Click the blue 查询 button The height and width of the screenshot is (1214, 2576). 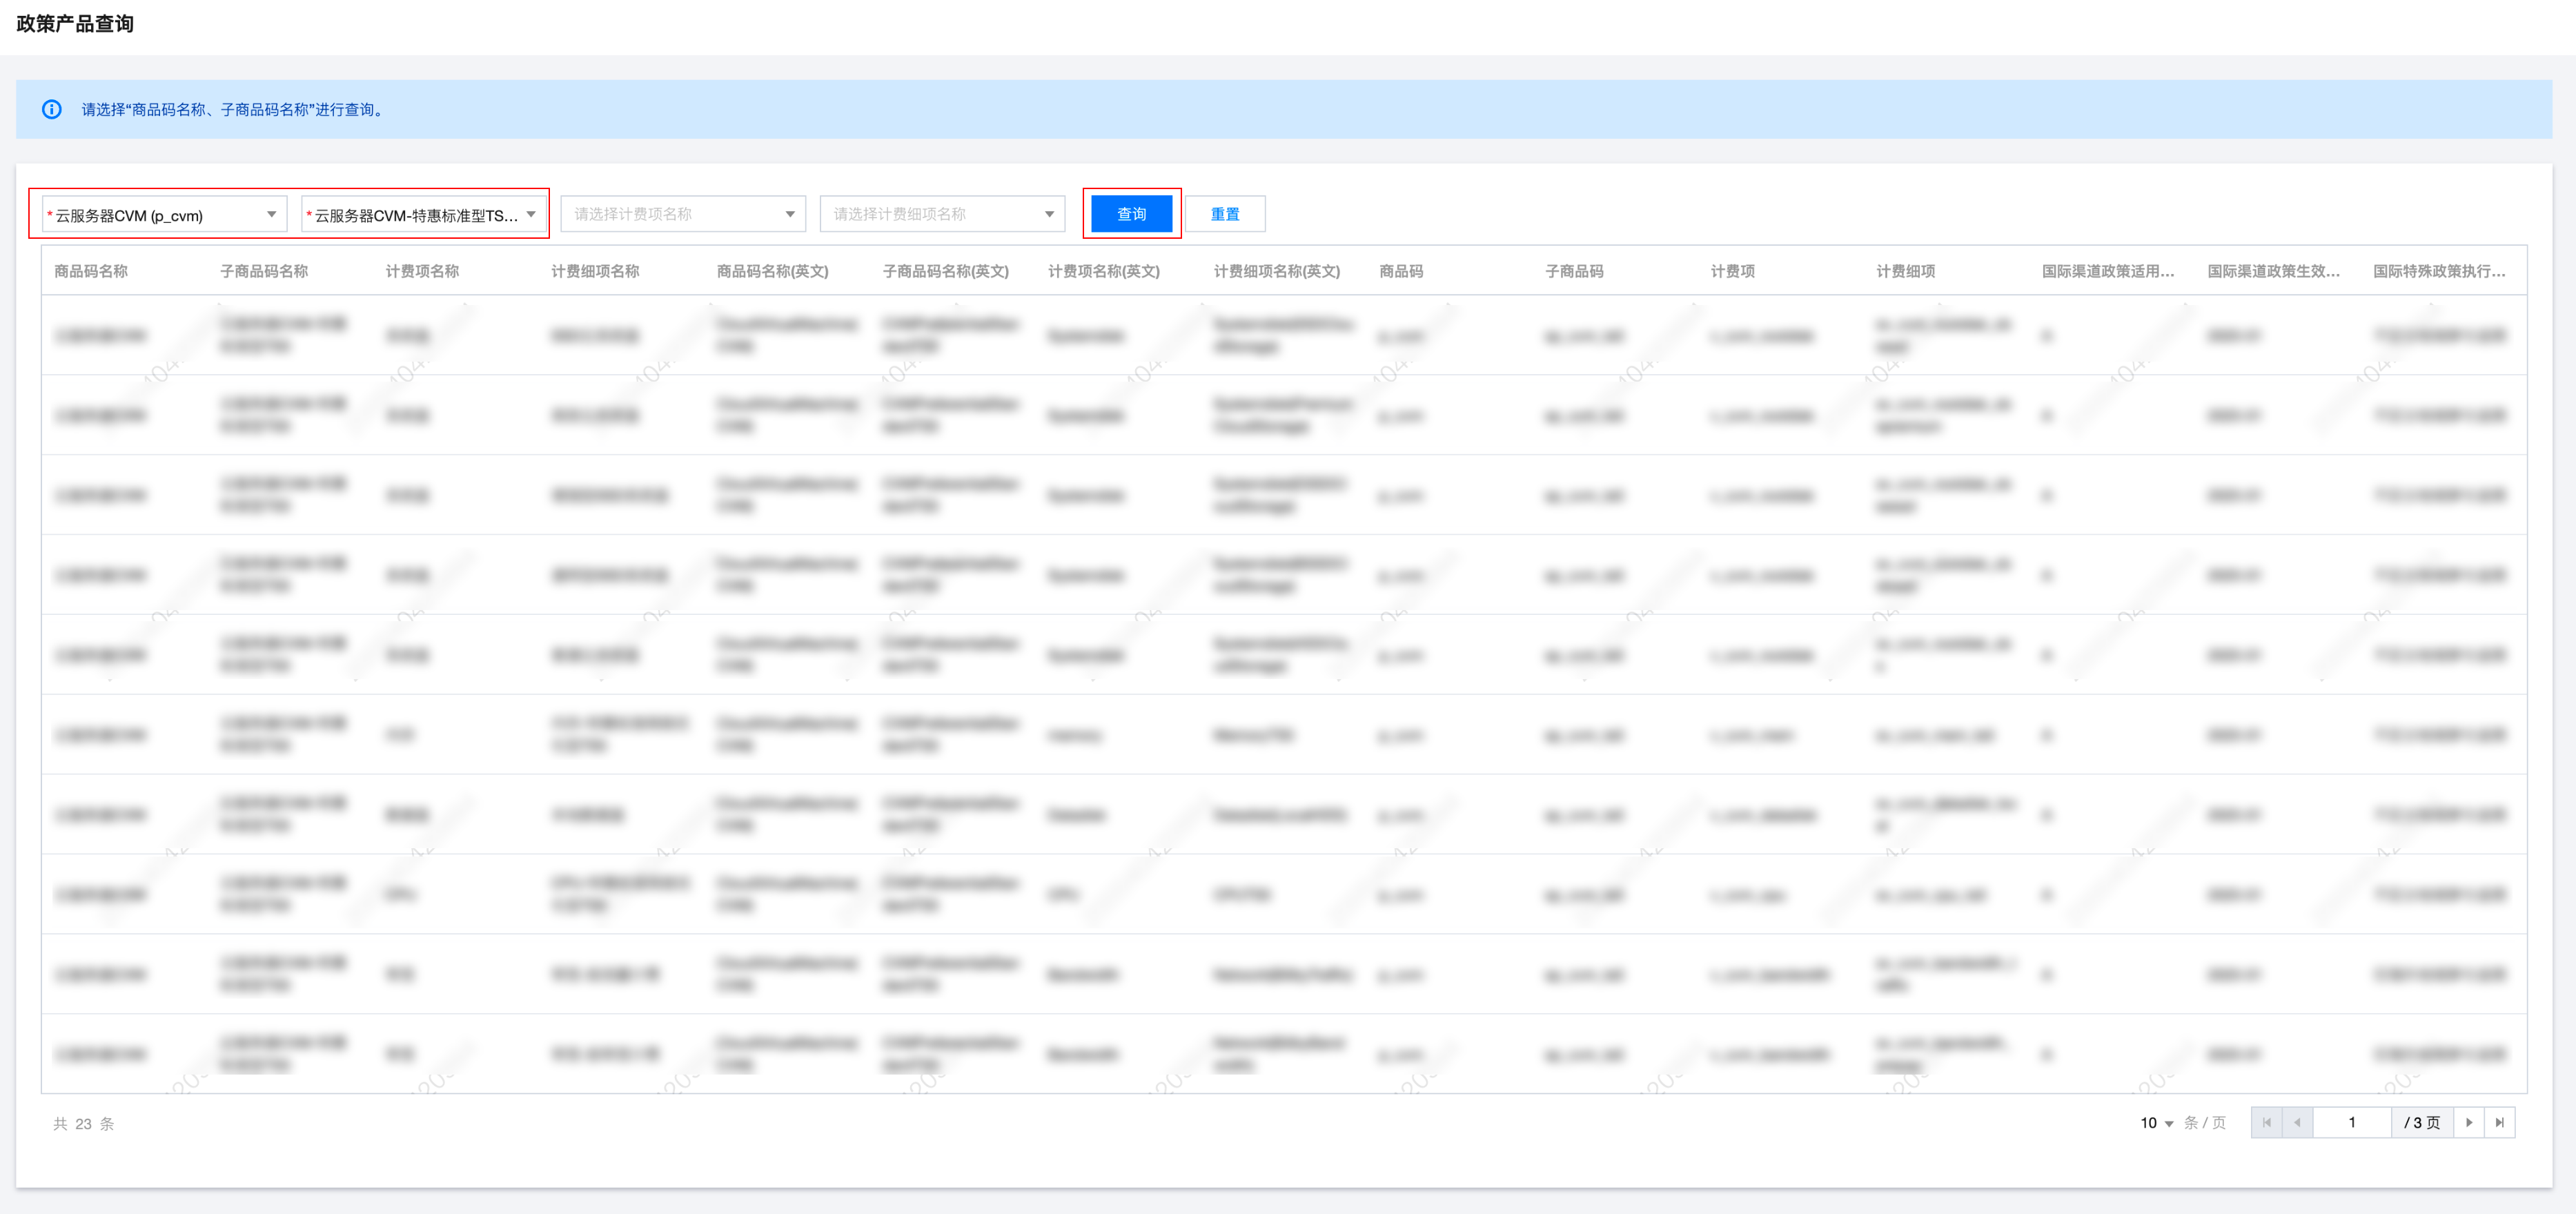pos(1131,214)
